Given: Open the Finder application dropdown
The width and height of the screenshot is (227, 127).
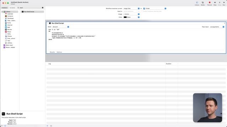Looking at the screenshot, I should 155,8.
